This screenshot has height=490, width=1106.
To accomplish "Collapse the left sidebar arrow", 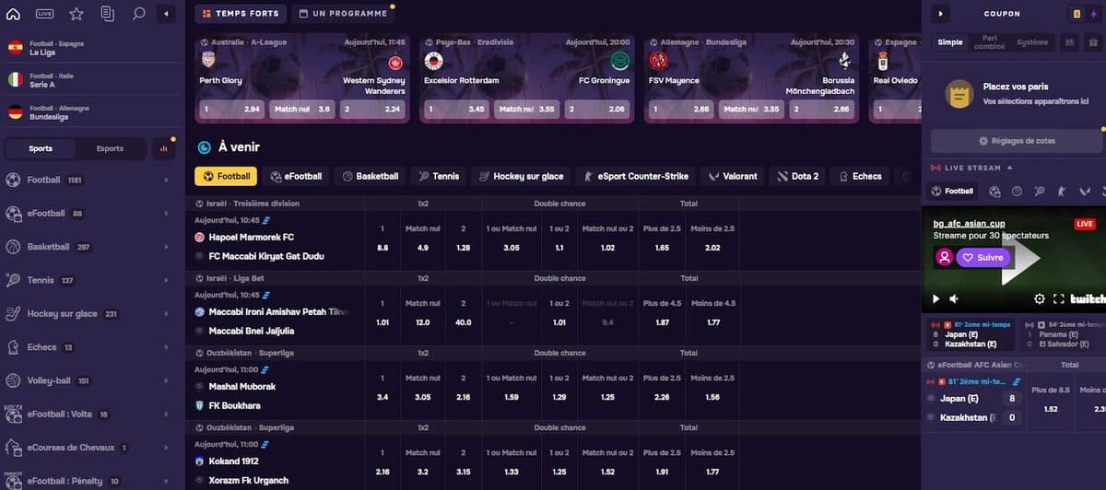I will click(165, 14).
